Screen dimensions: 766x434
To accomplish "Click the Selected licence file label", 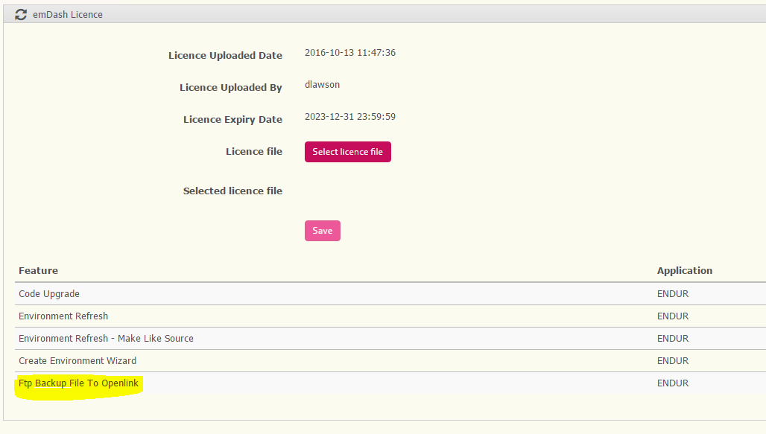I will pos(232,191).
